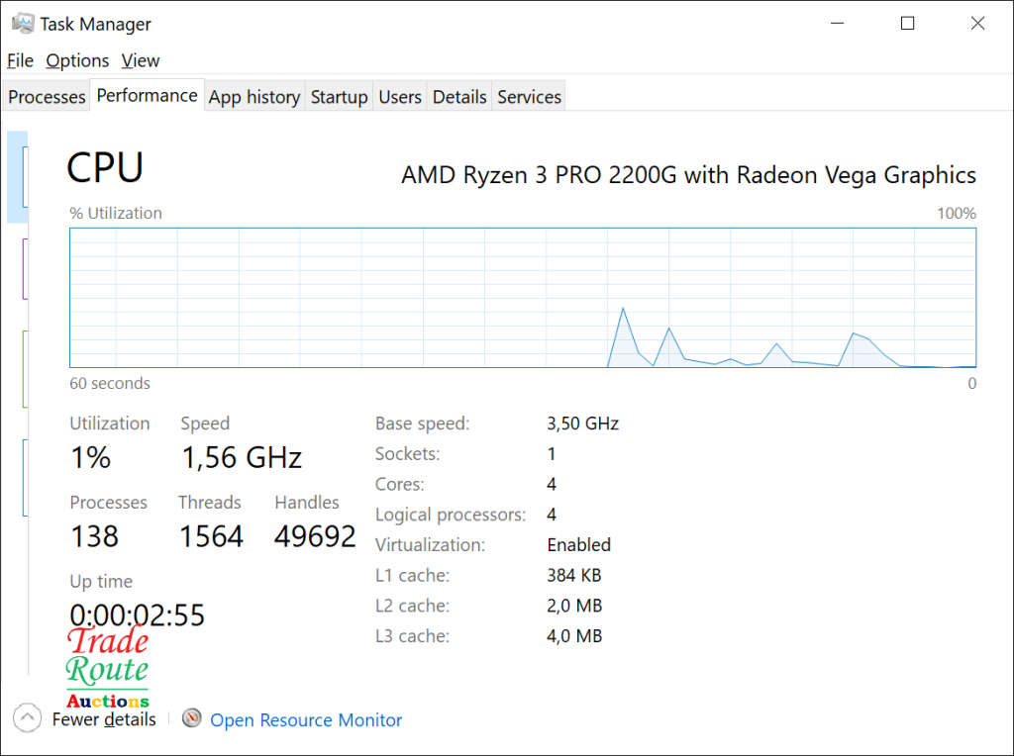Viewport: 1014px width, 756px height.
Task: Open the Users tab
Action: pos(399,96)
